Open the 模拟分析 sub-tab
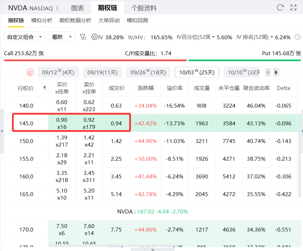This screenshot has height=251, width=303. click(x=42, y=21)
